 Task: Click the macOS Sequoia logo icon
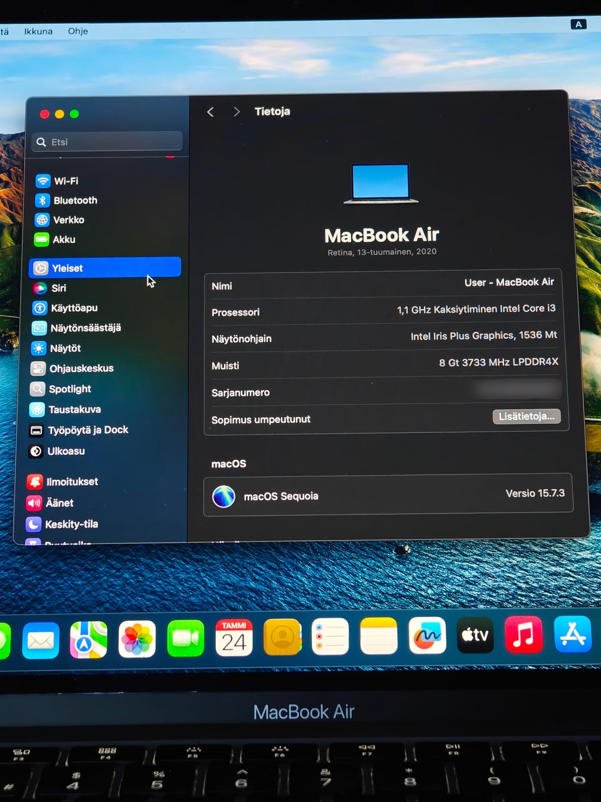223,496
